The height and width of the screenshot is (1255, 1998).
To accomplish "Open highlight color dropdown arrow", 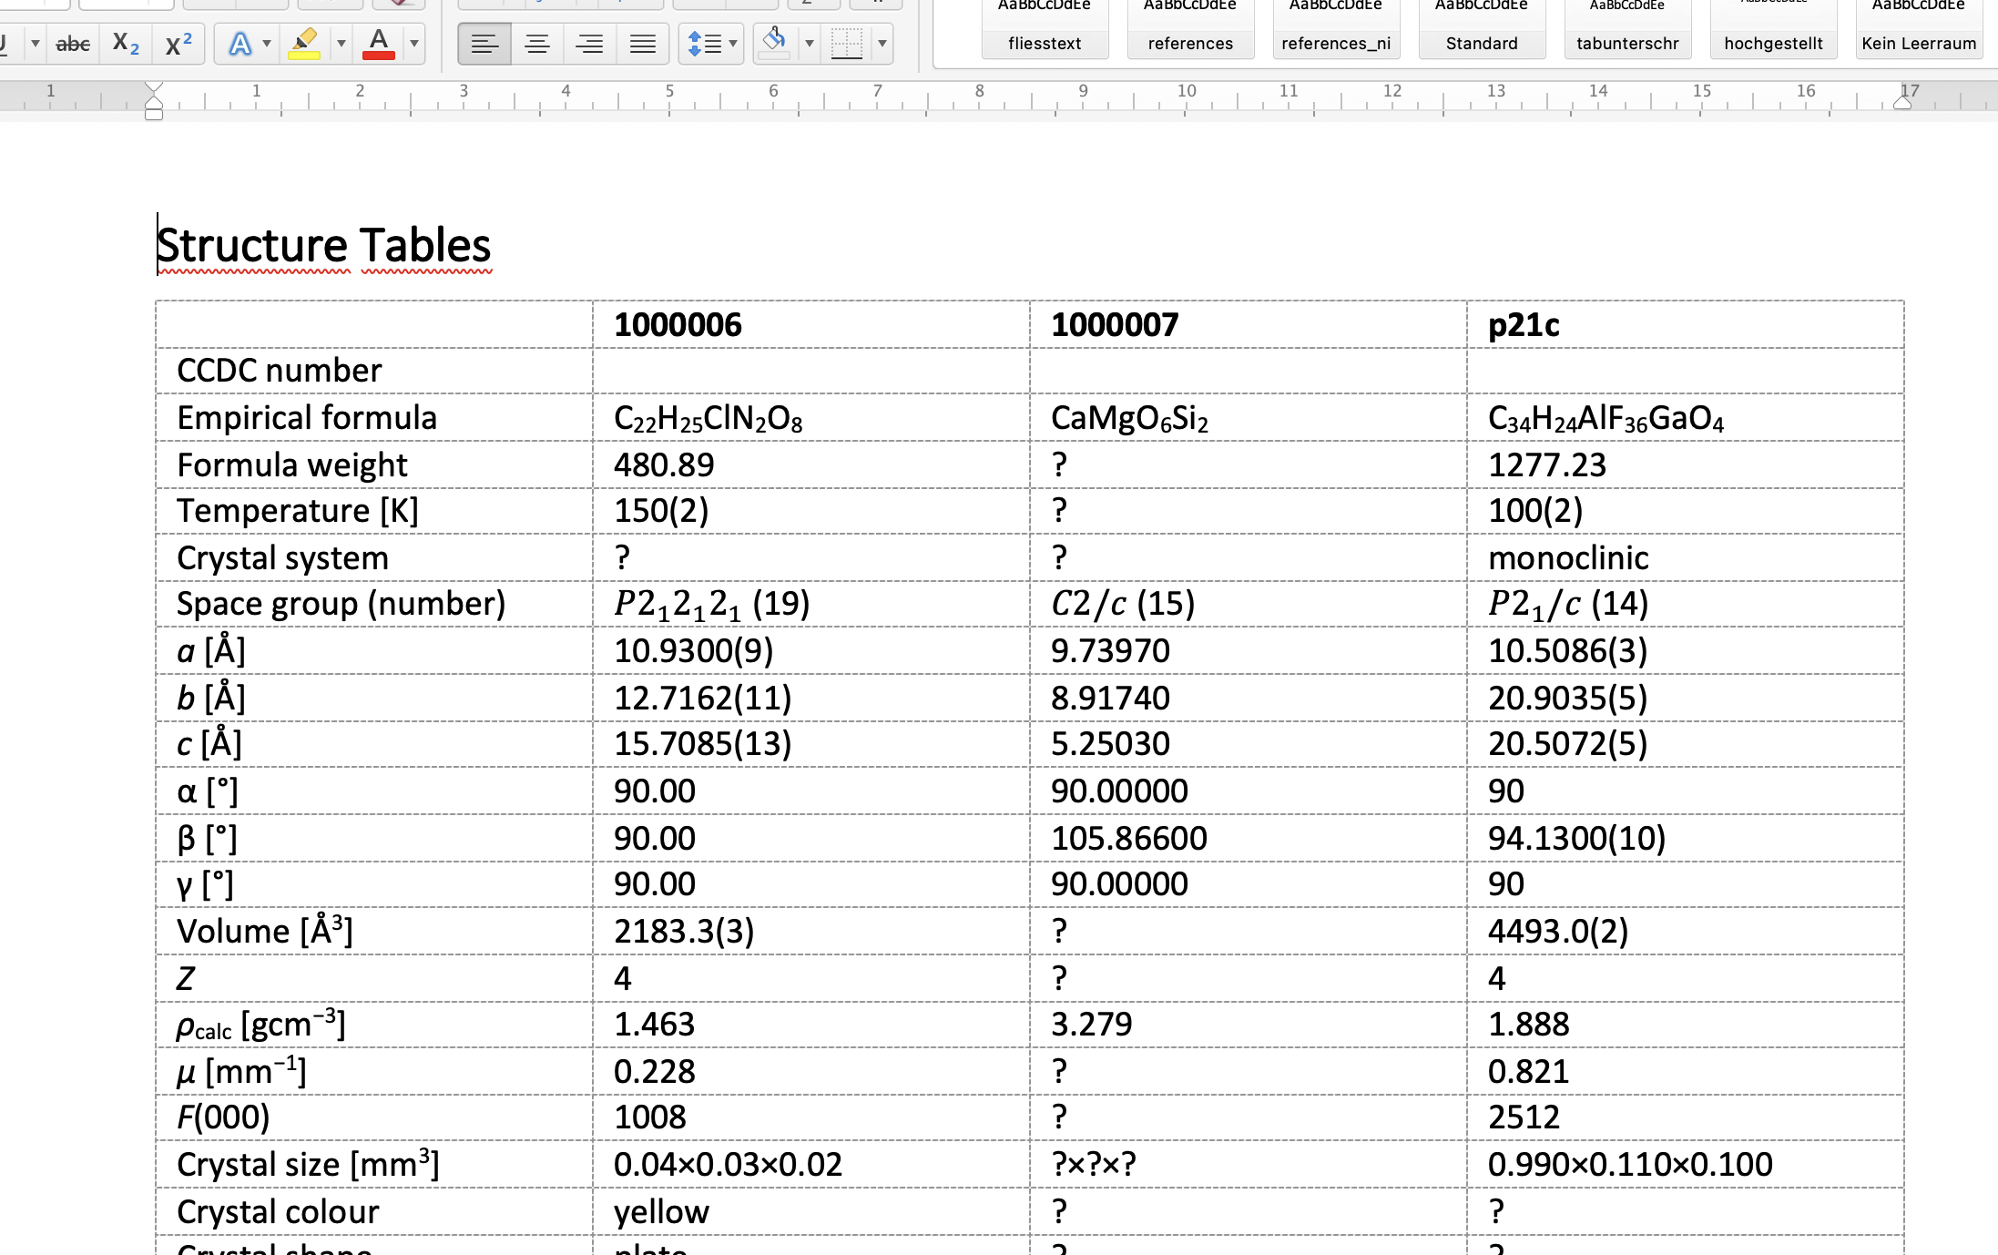I will pyautogui.click(x=341, y=43).
